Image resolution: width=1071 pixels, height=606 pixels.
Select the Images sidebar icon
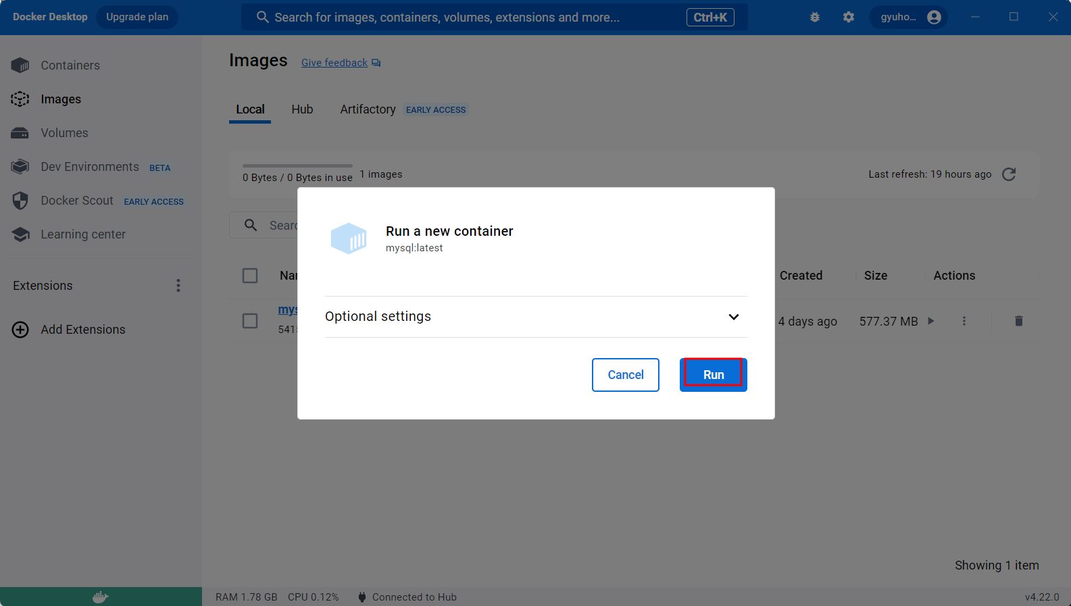(x=20, y=99)
